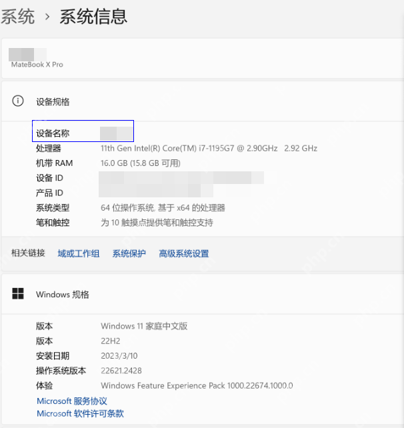Select the 产品 ID label
The width and height of the screenshot is (404, 428).
(x=49, y=193)
